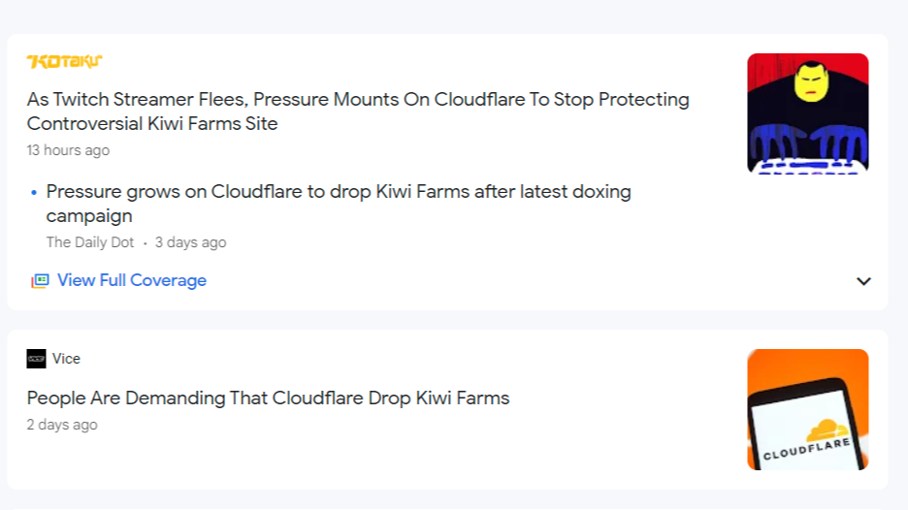Expand the Kotaku story card chevron
This screenshot has height=510, width=908.
[x=863, y=281]
